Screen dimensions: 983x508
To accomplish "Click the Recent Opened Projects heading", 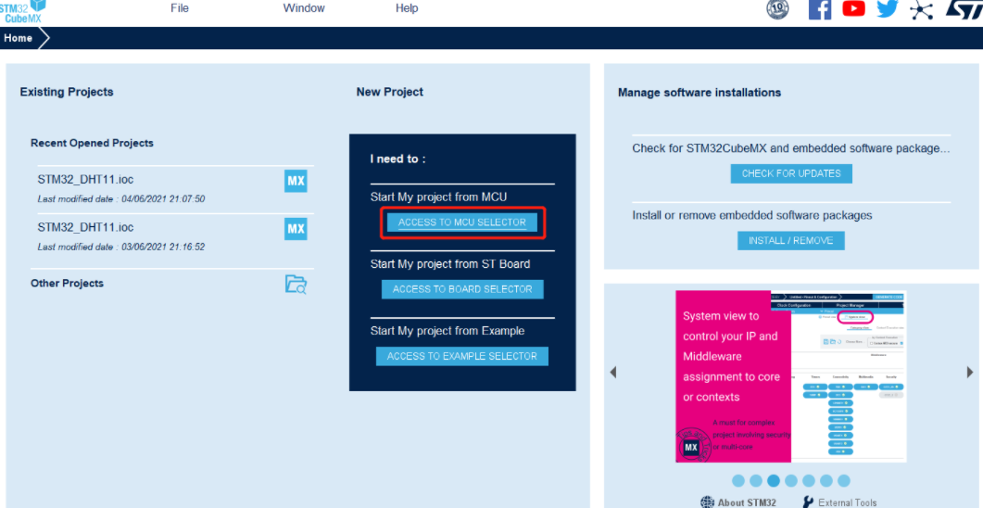I will click(92, 143).
